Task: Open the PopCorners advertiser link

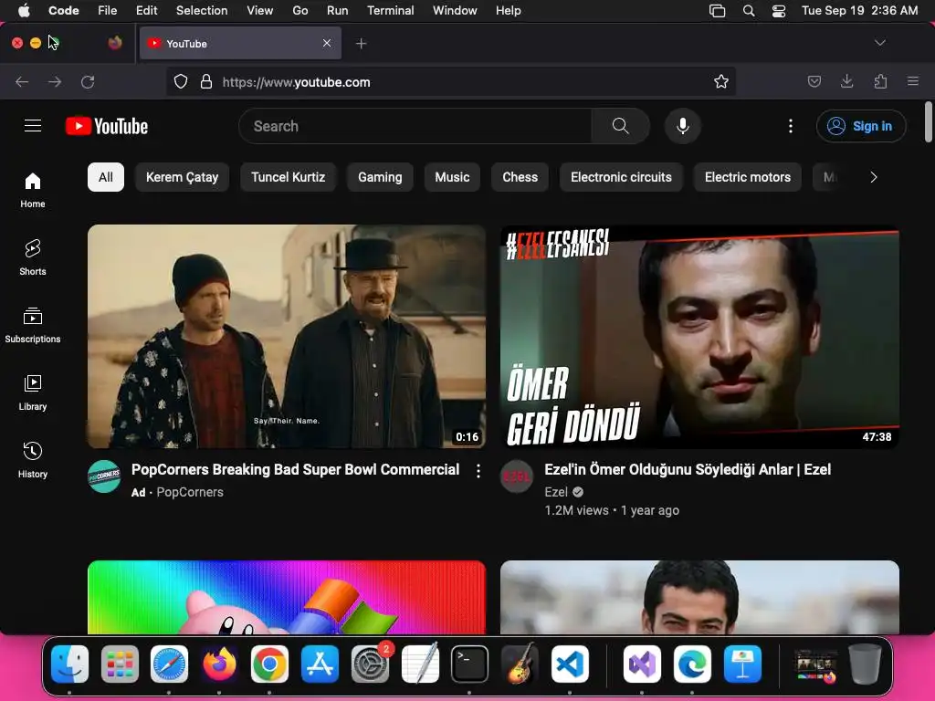Action: [x=190, y=492]
